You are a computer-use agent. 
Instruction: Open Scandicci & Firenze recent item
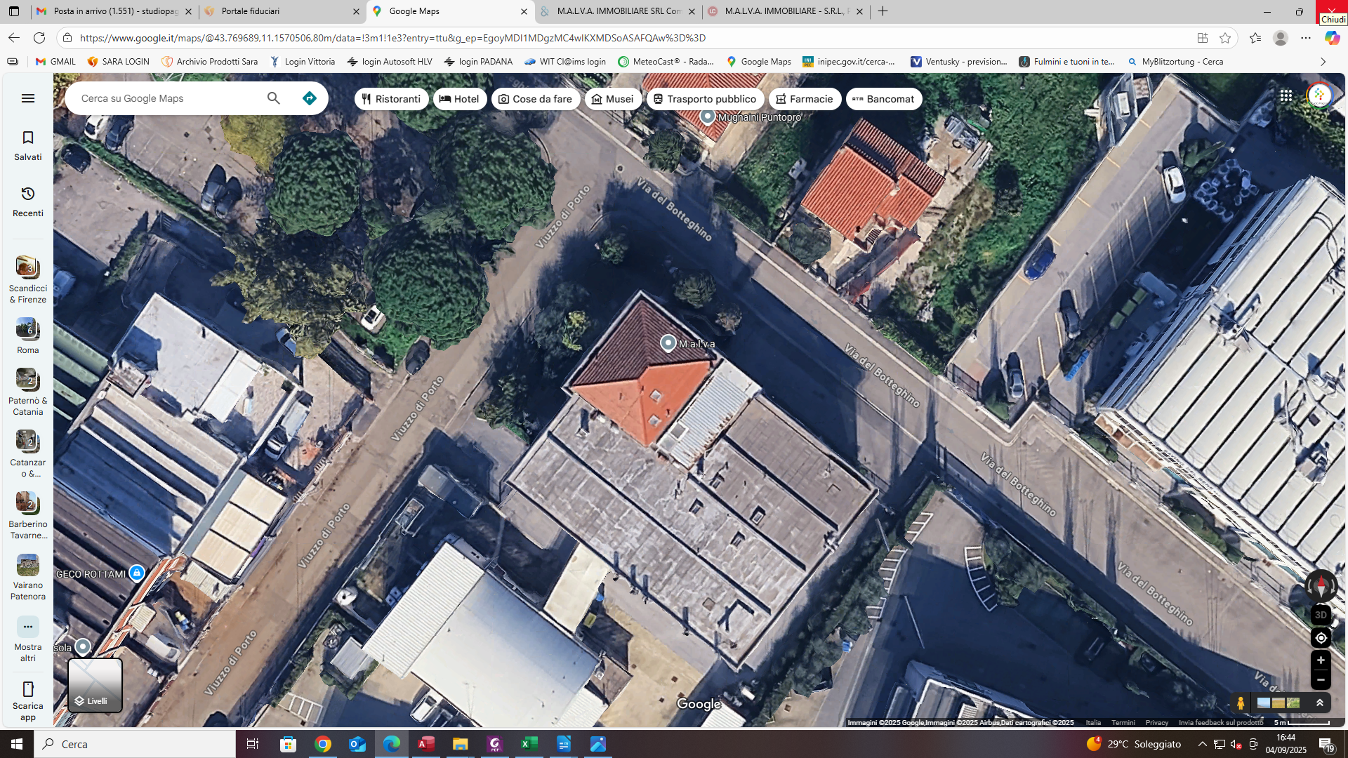[28, 279]
